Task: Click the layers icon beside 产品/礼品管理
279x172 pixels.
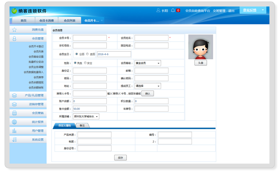Action: 14,95
